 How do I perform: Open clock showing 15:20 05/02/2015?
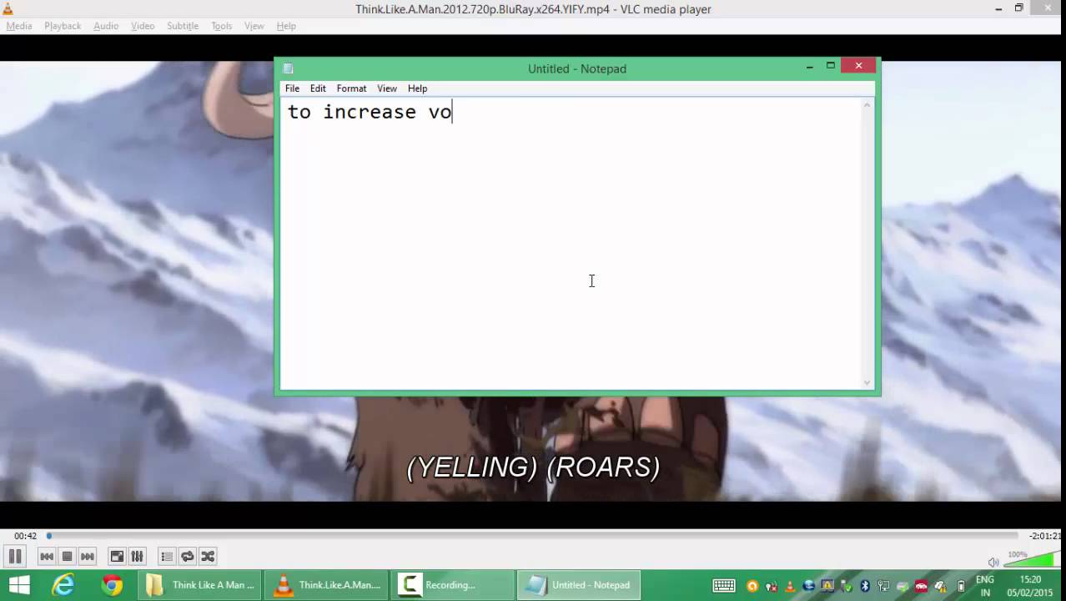[1030, 586]
